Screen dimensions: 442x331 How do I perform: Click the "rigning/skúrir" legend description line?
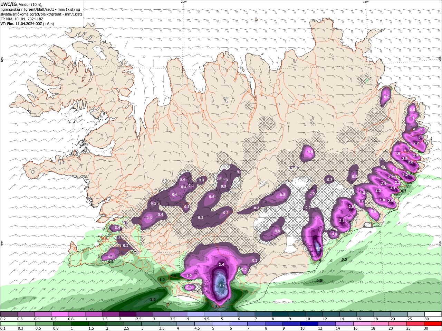[40, 9]
